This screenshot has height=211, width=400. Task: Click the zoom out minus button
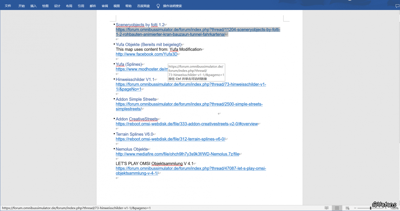coord(355,208)
